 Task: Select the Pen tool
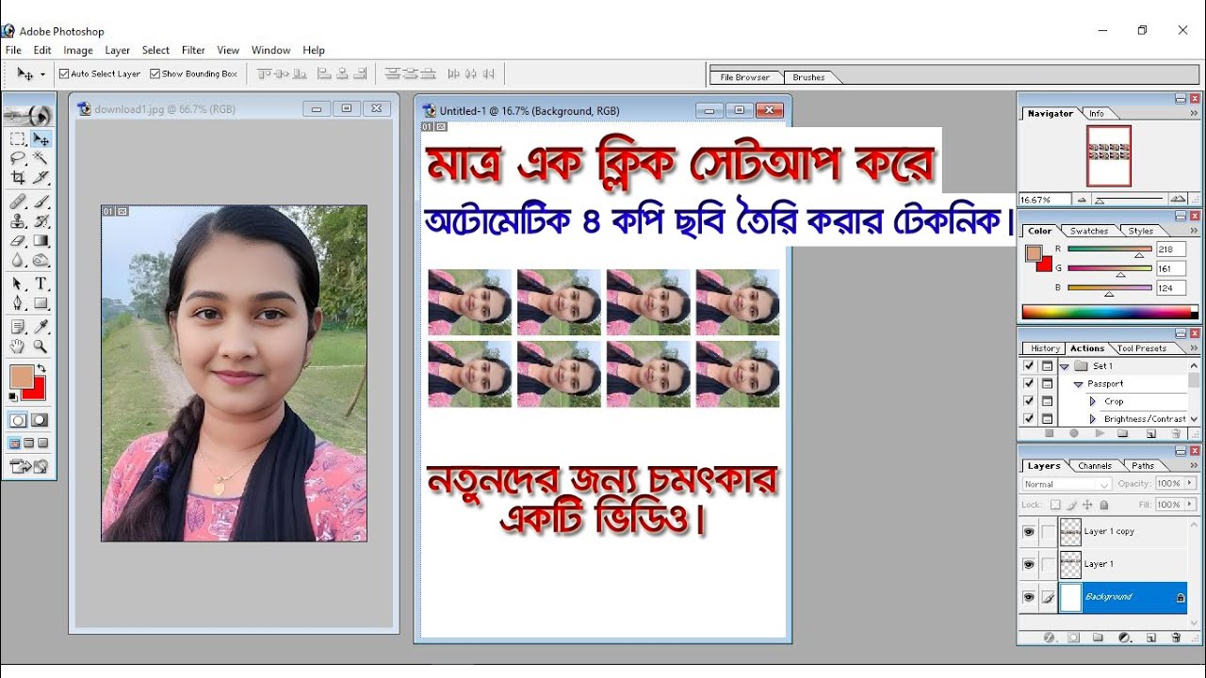(x=18, y=303)
